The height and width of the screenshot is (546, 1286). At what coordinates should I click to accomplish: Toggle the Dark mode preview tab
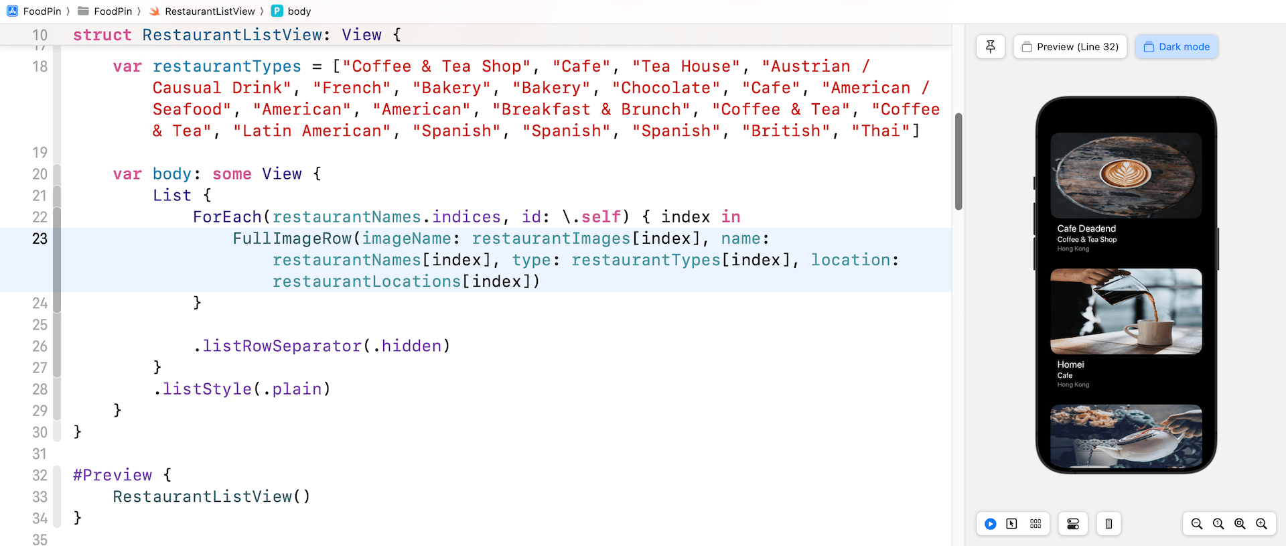1176,47
